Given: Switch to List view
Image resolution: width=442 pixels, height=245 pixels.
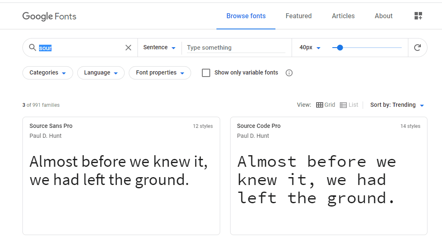Looking at the screenshot, I should pos(349,105).
